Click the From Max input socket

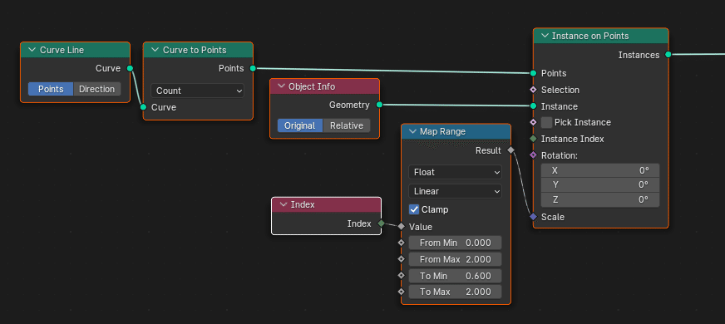[401, 259]
